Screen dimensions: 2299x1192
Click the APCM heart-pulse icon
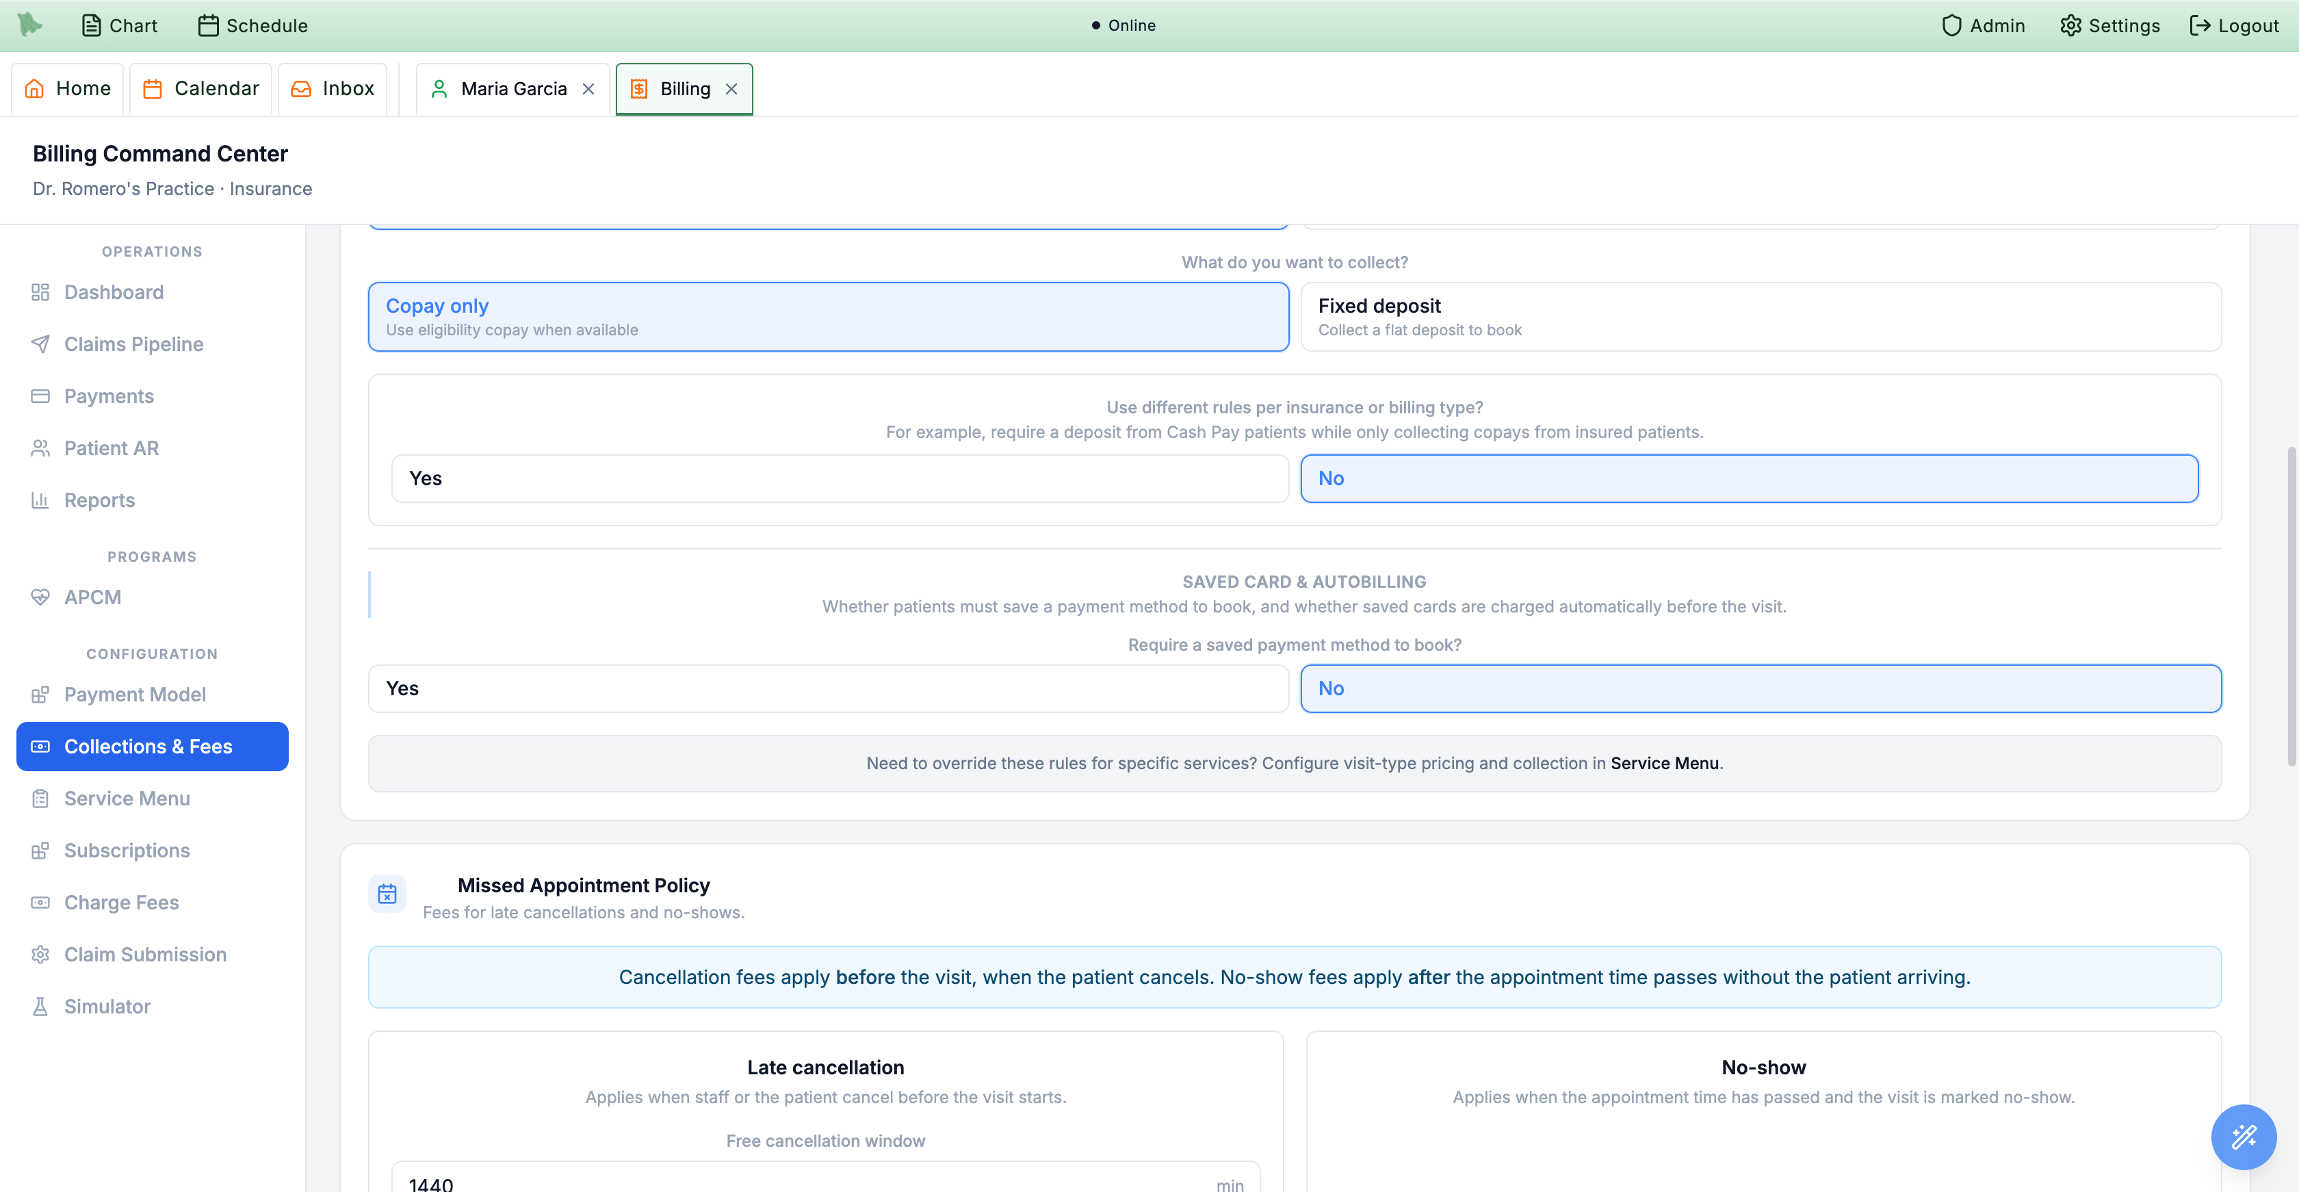click(x=40, y=597)
